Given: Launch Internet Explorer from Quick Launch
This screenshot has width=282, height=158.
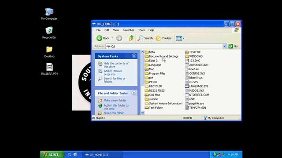Looking at the screenshot, I should 69,154.
